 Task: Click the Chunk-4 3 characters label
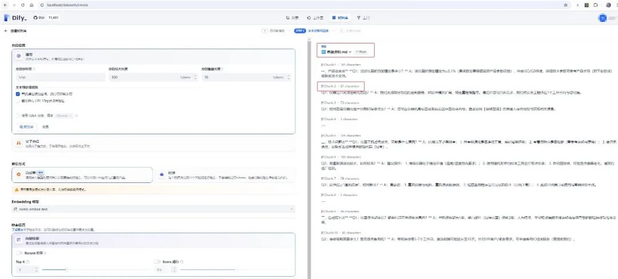click(339, 118)
